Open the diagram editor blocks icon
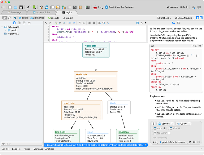Screen dimensions: 204x155 tap(64, 7)
